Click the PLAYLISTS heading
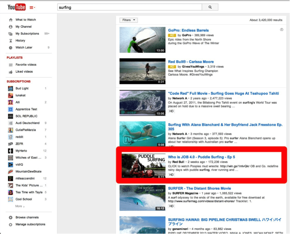The width and height of the screenshot is (290, 234). (15, 58)
